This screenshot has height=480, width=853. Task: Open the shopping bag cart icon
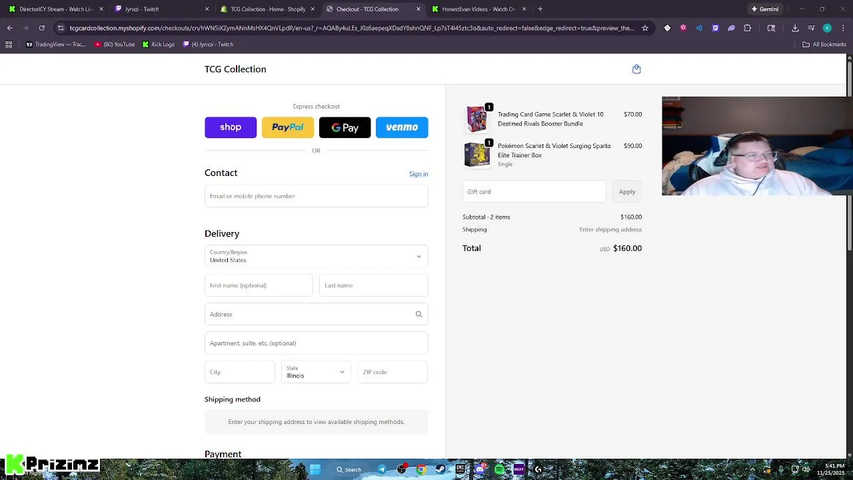pos(636,69)
